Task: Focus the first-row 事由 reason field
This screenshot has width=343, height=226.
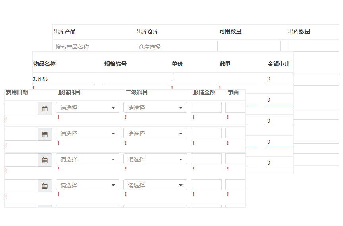Action: (x=235, y=107)
